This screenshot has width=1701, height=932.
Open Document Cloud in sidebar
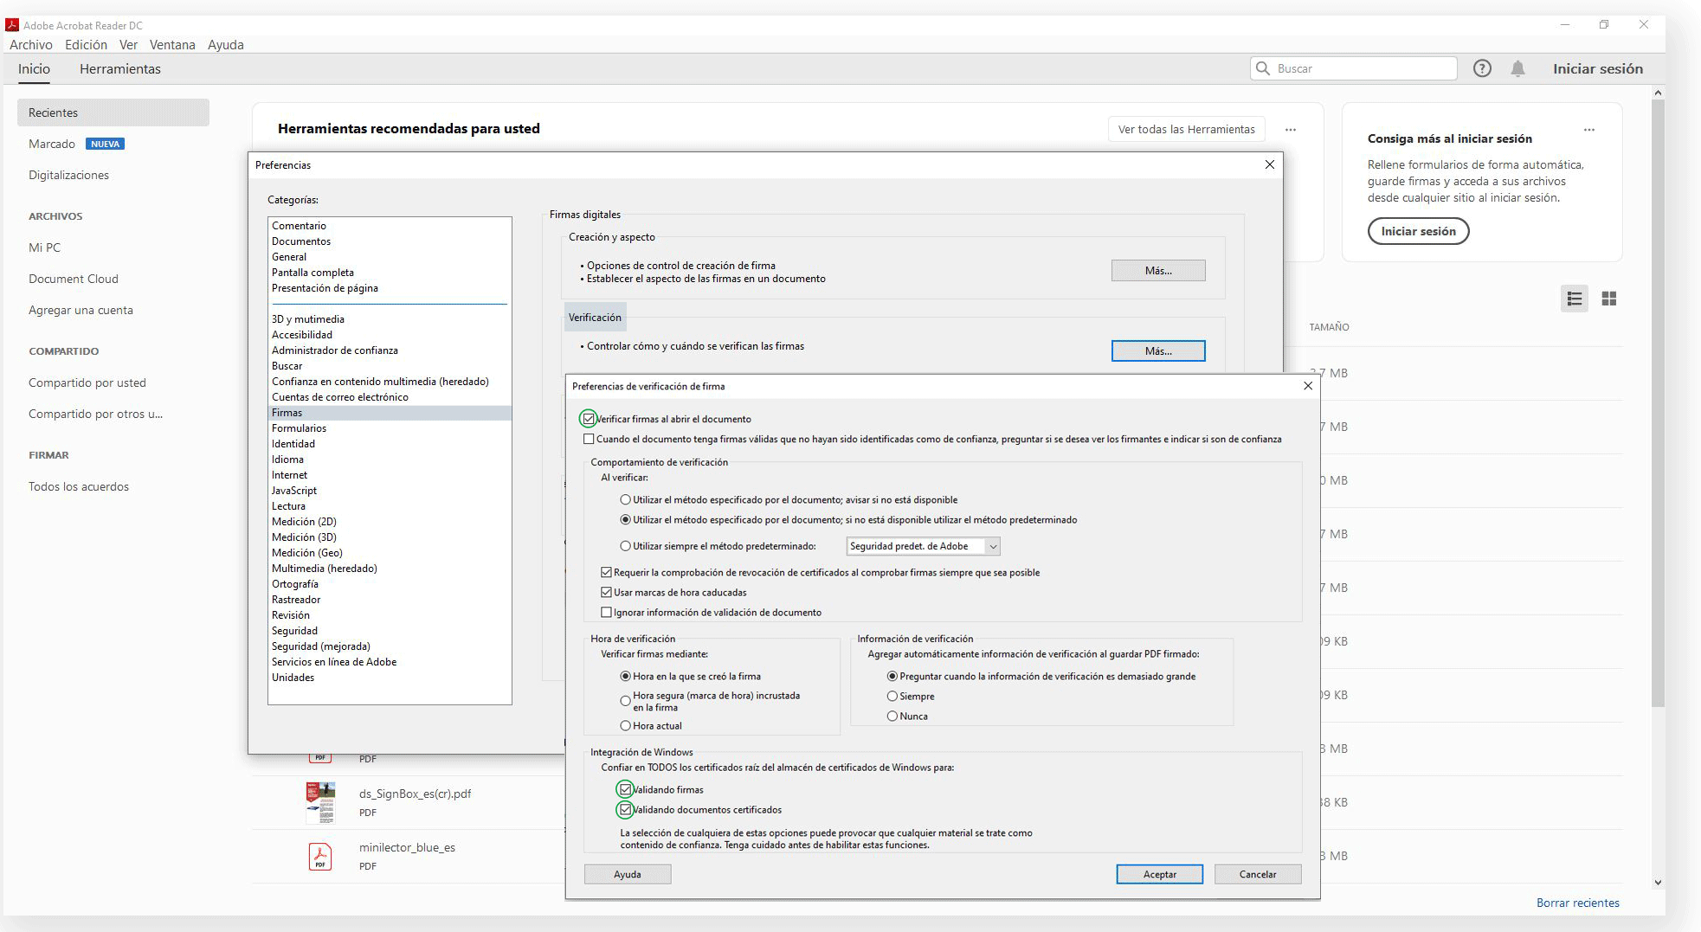73,279
